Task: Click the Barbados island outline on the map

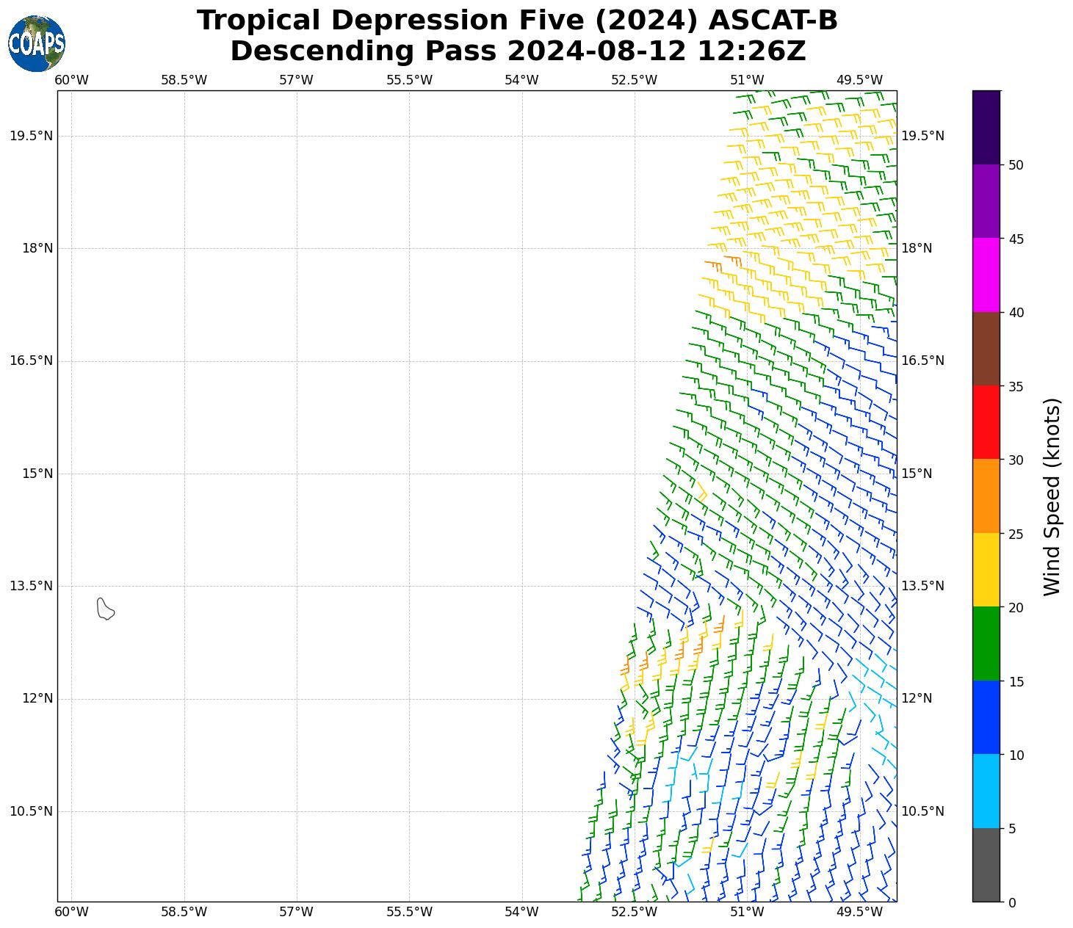Action: [105, 609]
